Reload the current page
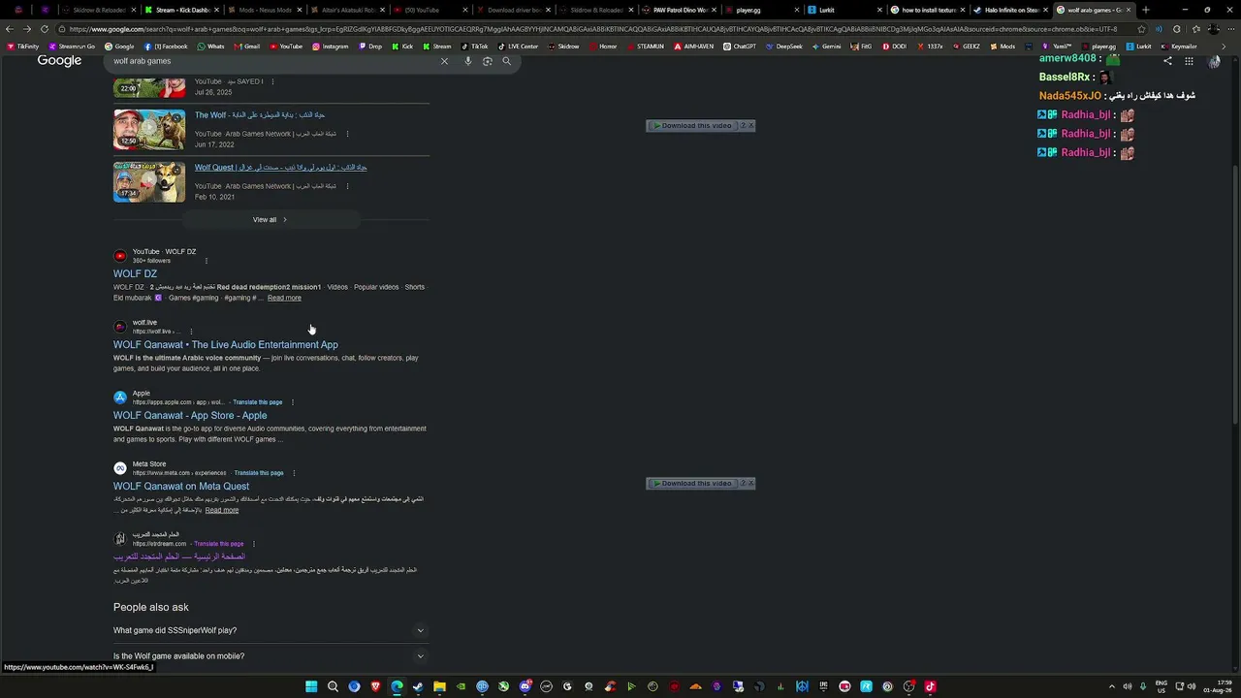1241x698 pixels. (45, 29)
